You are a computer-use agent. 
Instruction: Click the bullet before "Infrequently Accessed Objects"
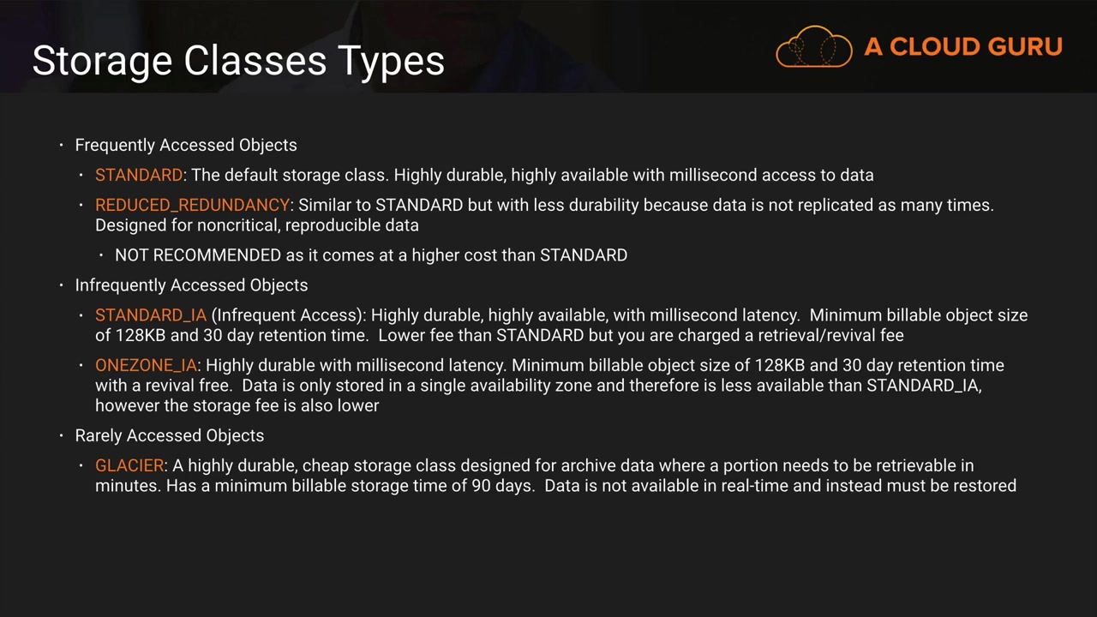(62, 285)
